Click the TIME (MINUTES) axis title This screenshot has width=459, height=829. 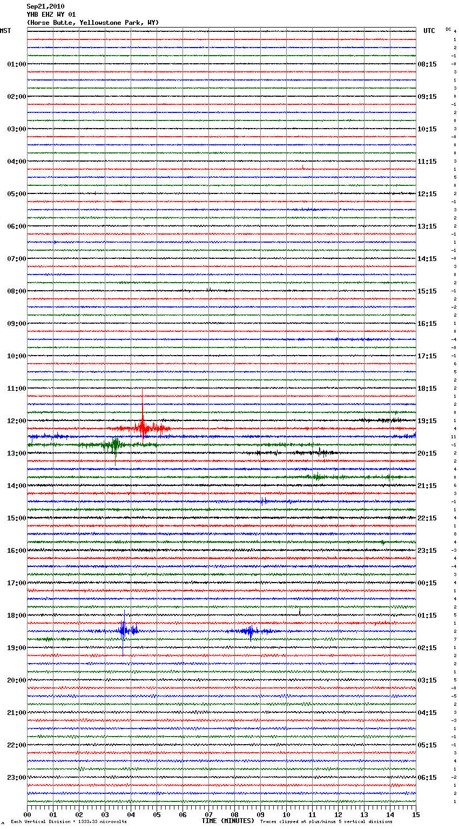[227, 821]
